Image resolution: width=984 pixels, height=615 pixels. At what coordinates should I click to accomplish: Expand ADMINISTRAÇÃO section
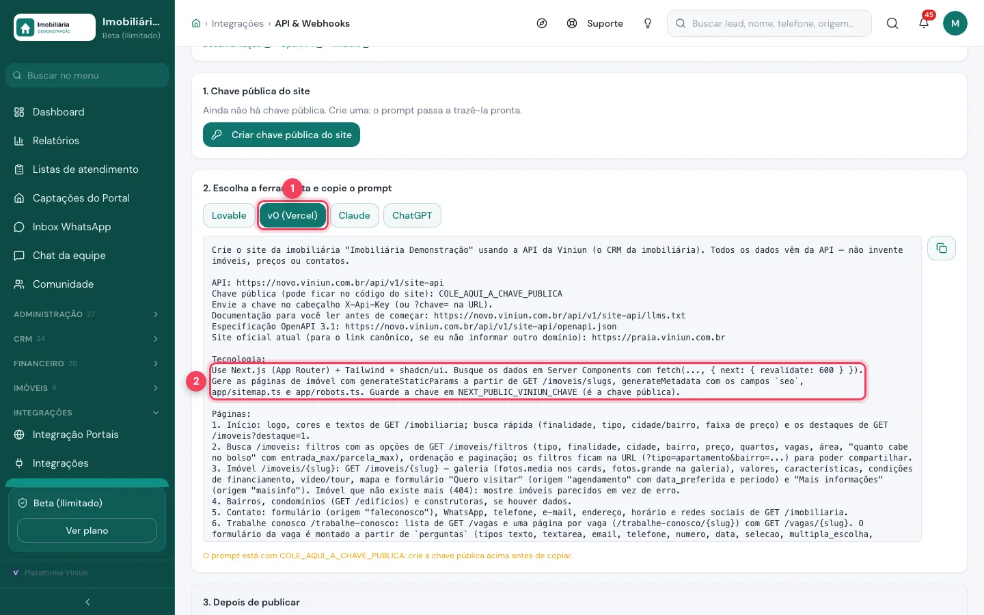[x=87, y=314]
